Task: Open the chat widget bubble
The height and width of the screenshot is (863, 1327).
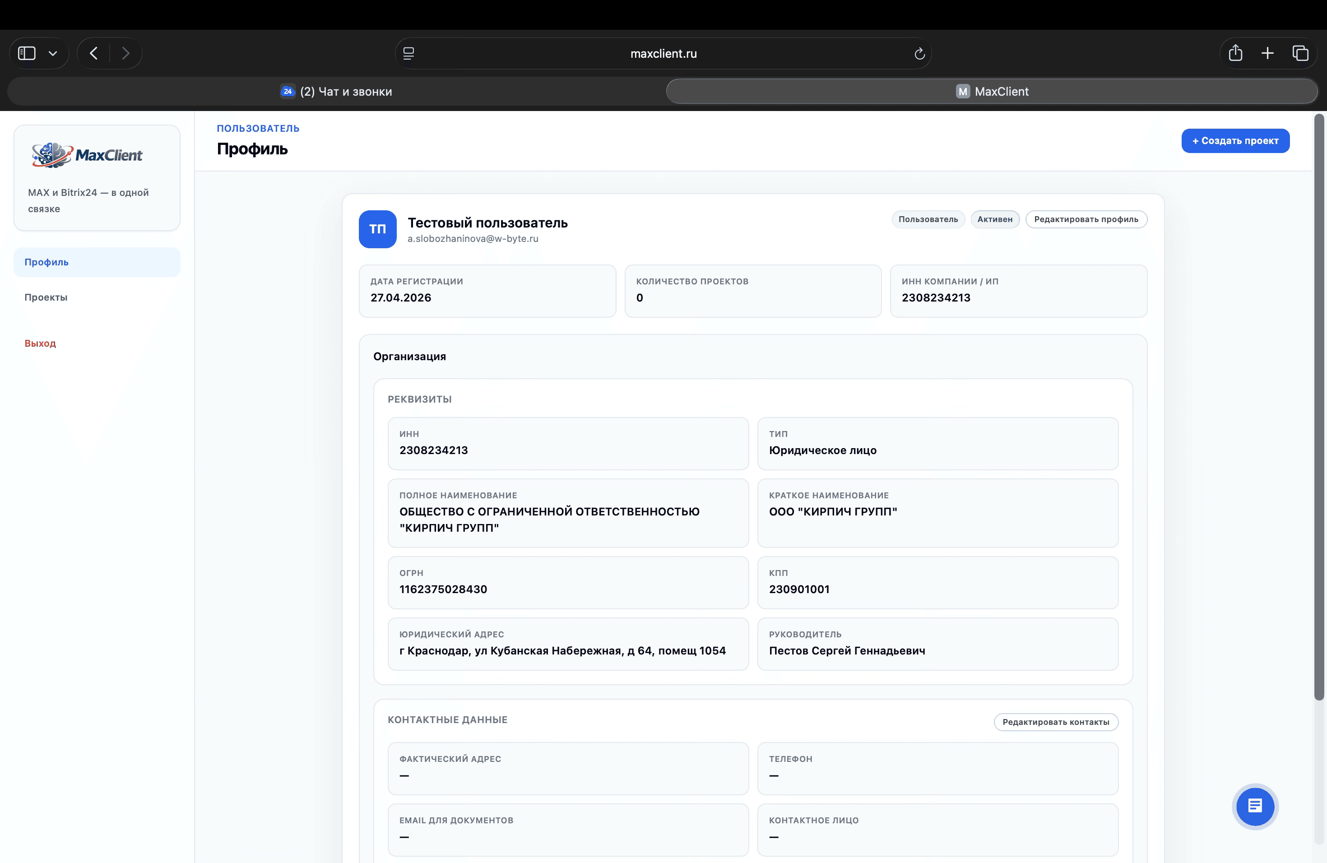Action: coord(1254,806)
